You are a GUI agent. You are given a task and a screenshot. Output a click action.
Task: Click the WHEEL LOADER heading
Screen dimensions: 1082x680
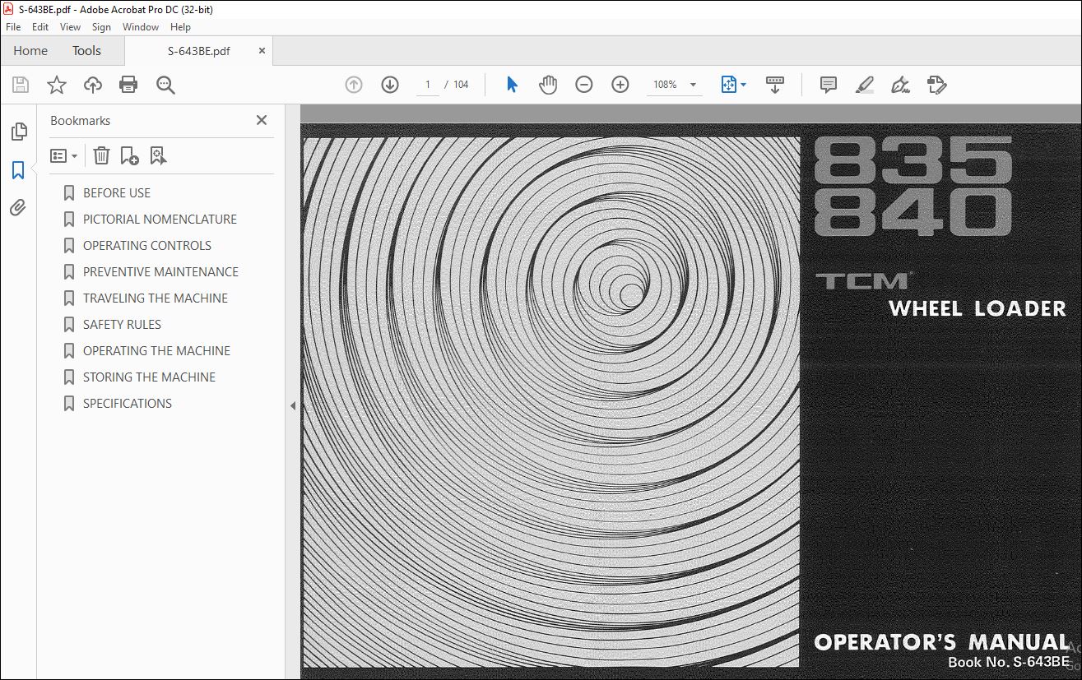coord(978,309)
